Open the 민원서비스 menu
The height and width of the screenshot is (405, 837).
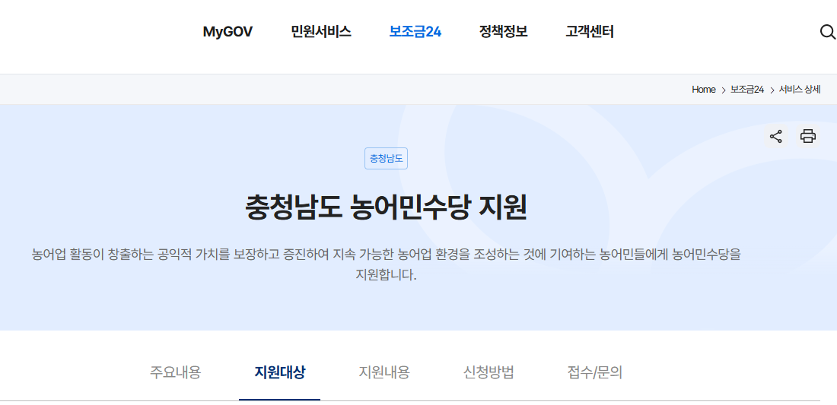(321, 32)
